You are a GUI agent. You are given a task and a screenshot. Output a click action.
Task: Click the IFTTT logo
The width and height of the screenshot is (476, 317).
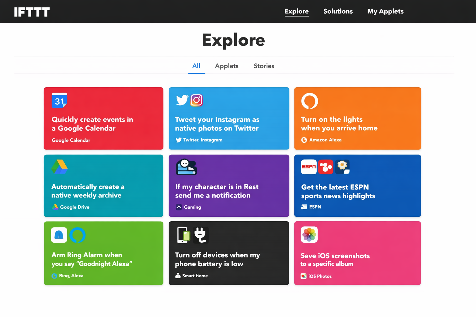(x=32, y=12)
